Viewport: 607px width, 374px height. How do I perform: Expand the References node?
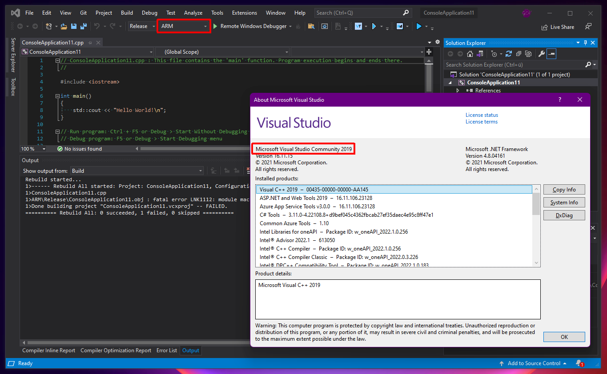(x=458, y=91)
